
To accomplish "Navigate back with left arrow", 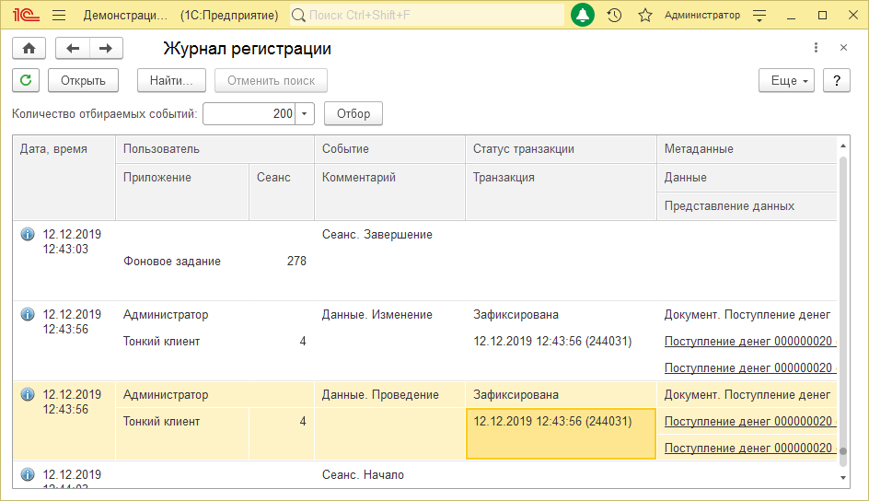I will [73, 48].
